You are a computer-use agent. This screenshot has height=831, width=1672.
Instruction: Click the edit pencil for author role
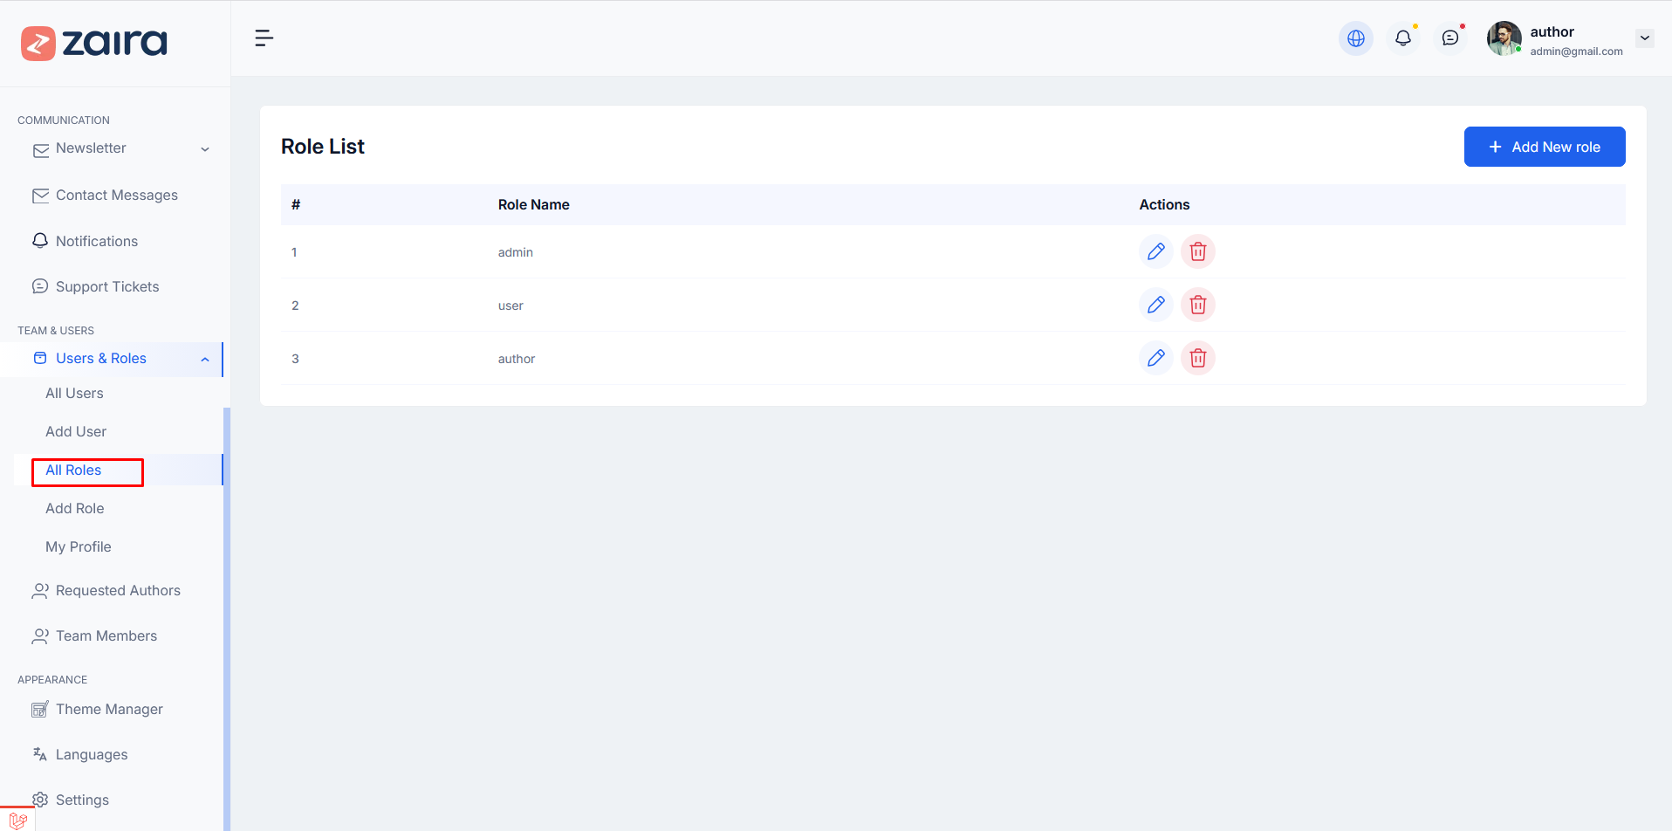pos(1155,358)
